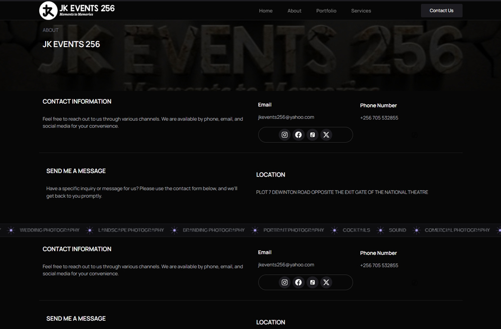Click jkevents256@yahoo.com in second contact section
This screenshot has height=329, width=501.
[286, 265]
